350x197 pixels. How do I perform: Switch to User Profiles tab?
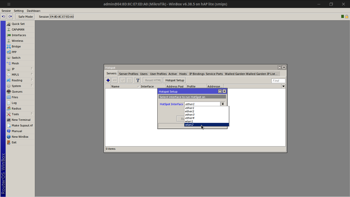click(x=158, y=74)
